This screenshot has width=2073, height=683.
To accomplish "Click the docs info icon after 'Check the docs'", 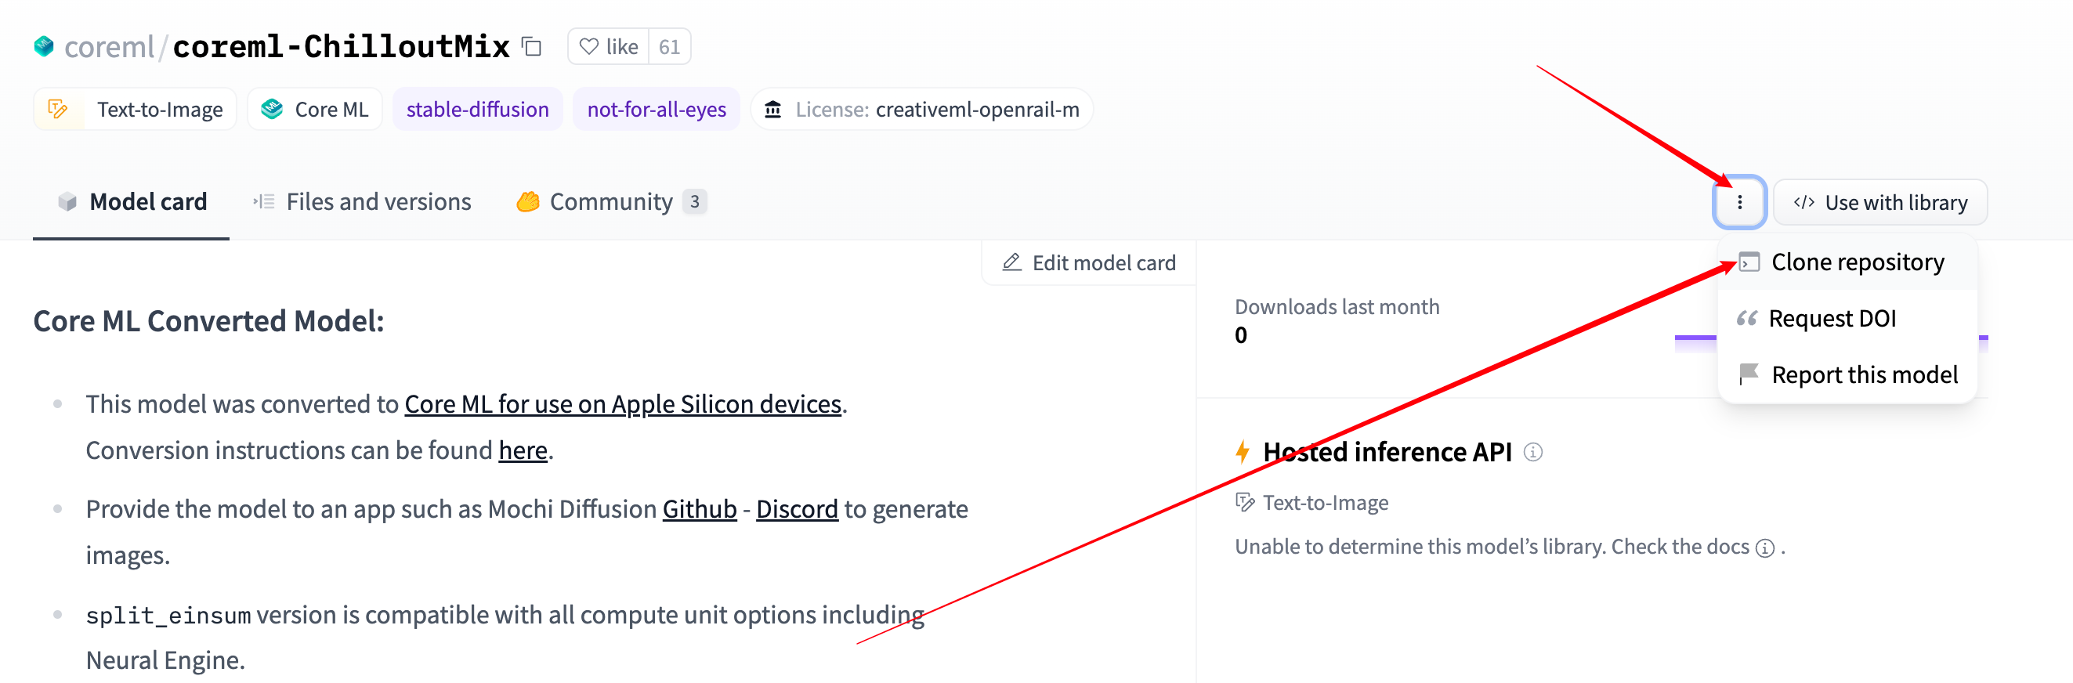I will (1765, 547).
